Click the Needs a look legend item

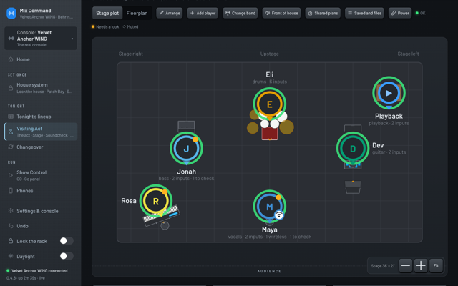105,27
